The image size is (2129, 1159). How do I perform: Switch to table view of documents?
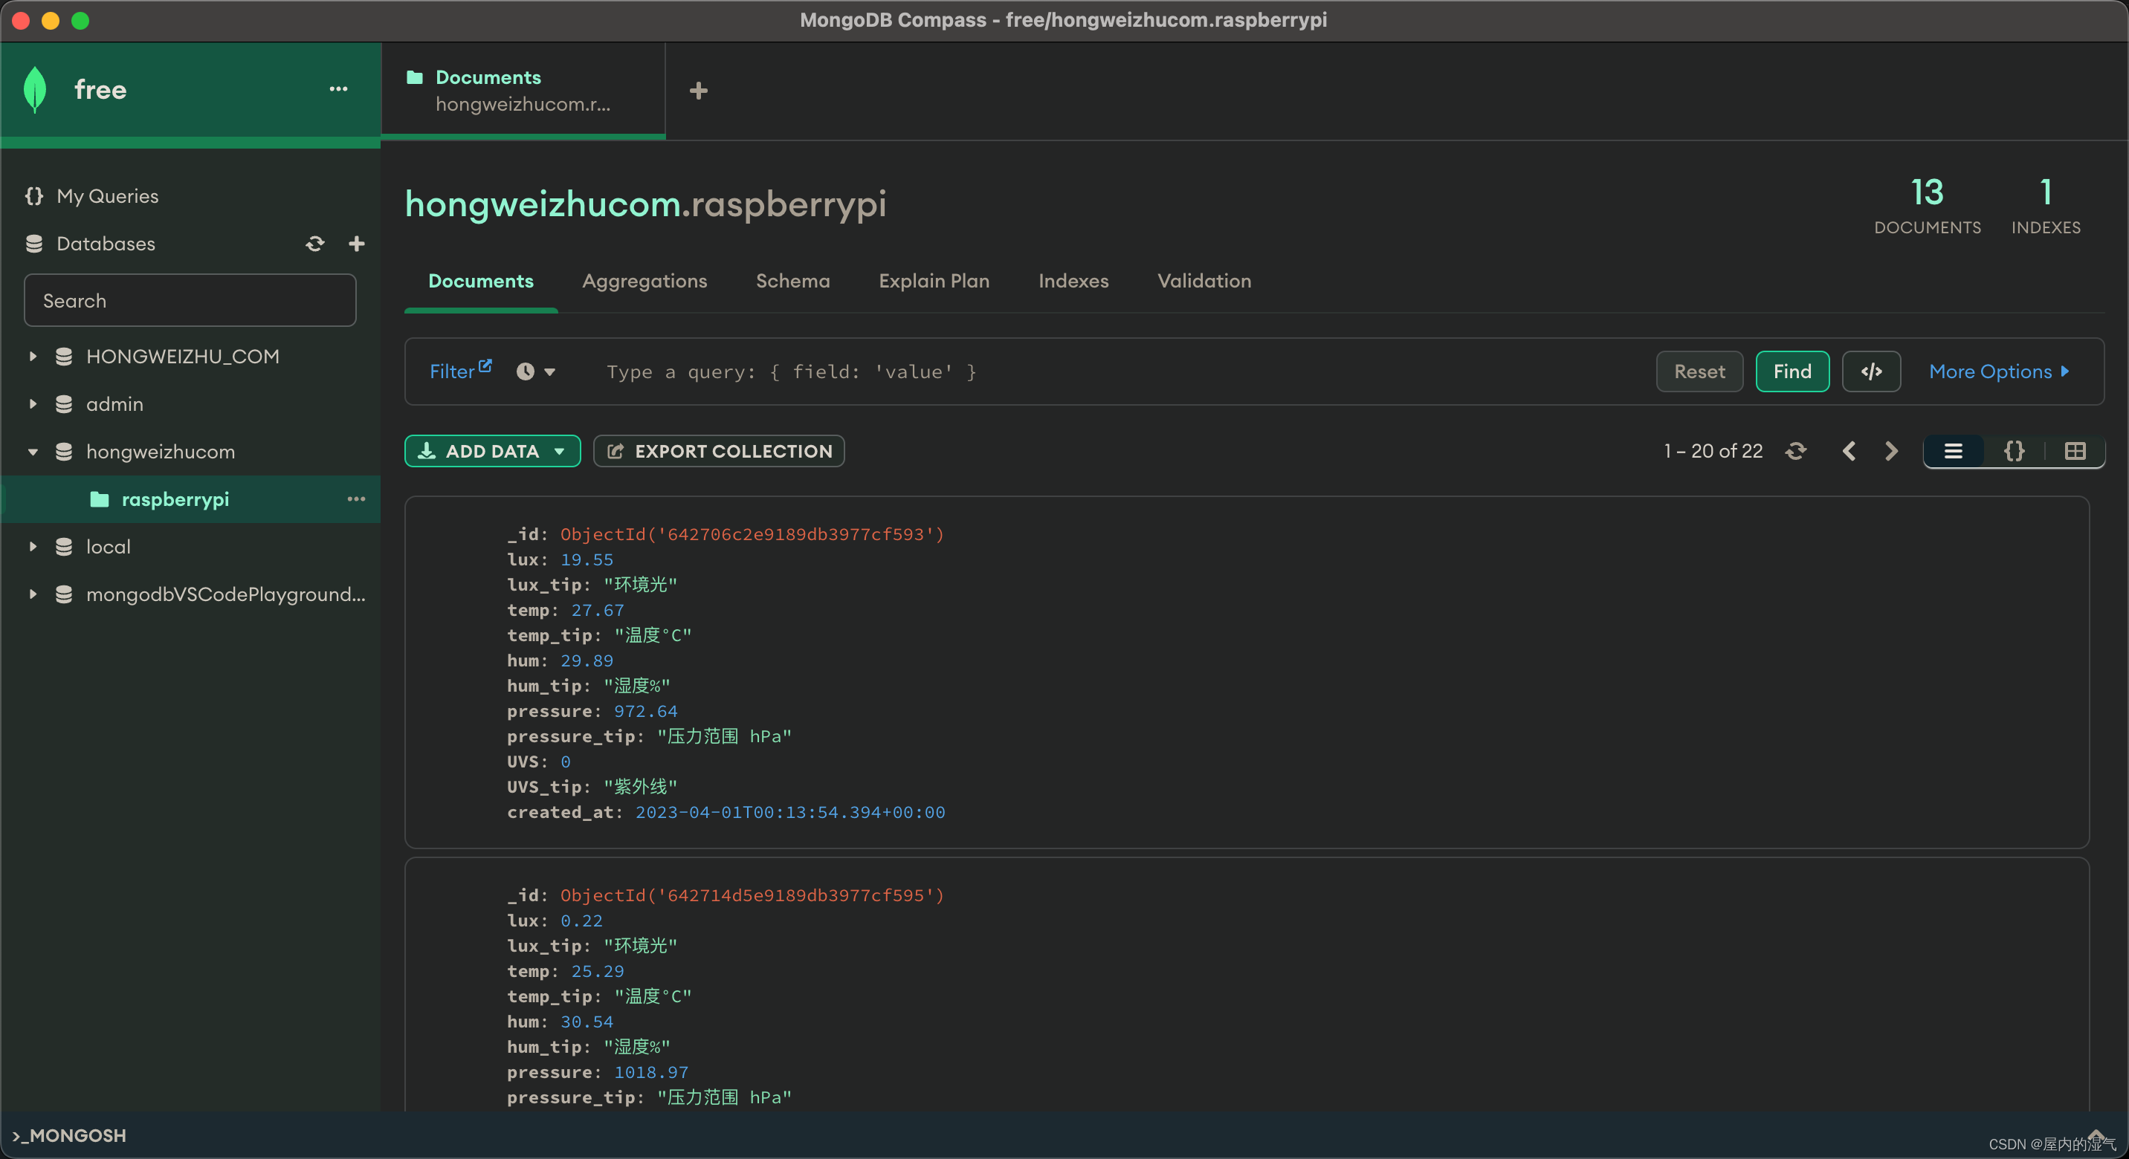(2075, 451)
